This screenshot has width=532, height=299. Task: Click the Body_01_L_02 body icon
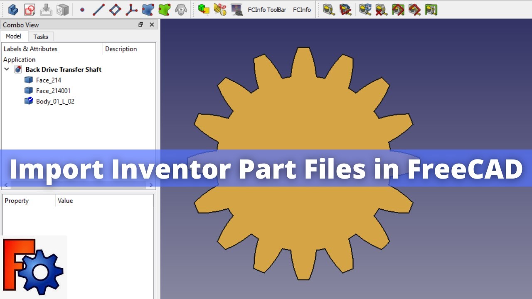click(x=29, y=101)
